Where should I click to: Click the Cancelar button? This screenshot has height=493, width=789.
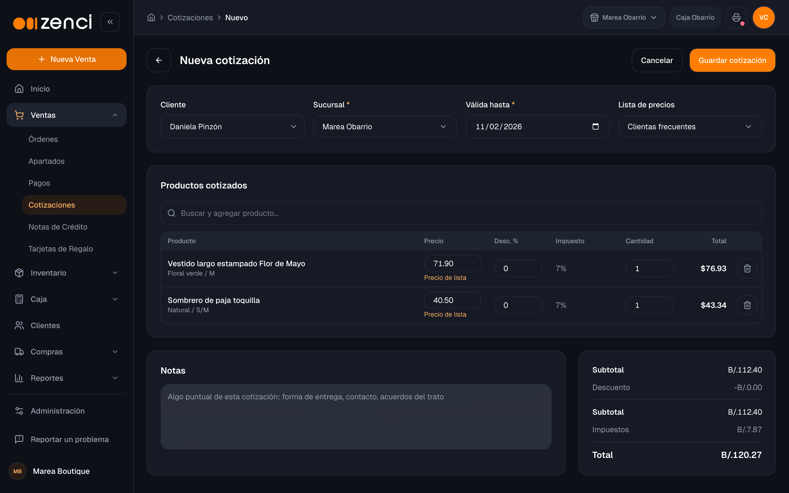click(x=657, y=60)
